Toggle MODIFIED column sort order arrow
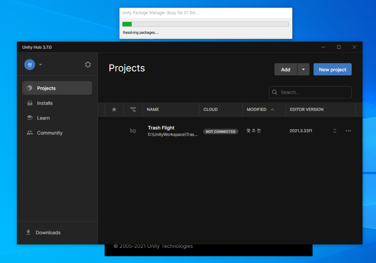 coord(272,110)
